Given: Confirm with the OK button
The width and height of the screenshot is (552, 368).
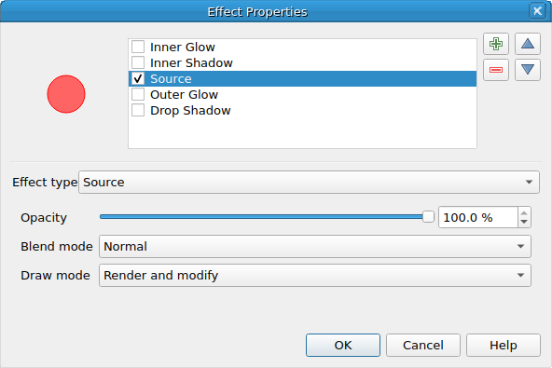Looking at the screenshot, I should click(343, 345).
